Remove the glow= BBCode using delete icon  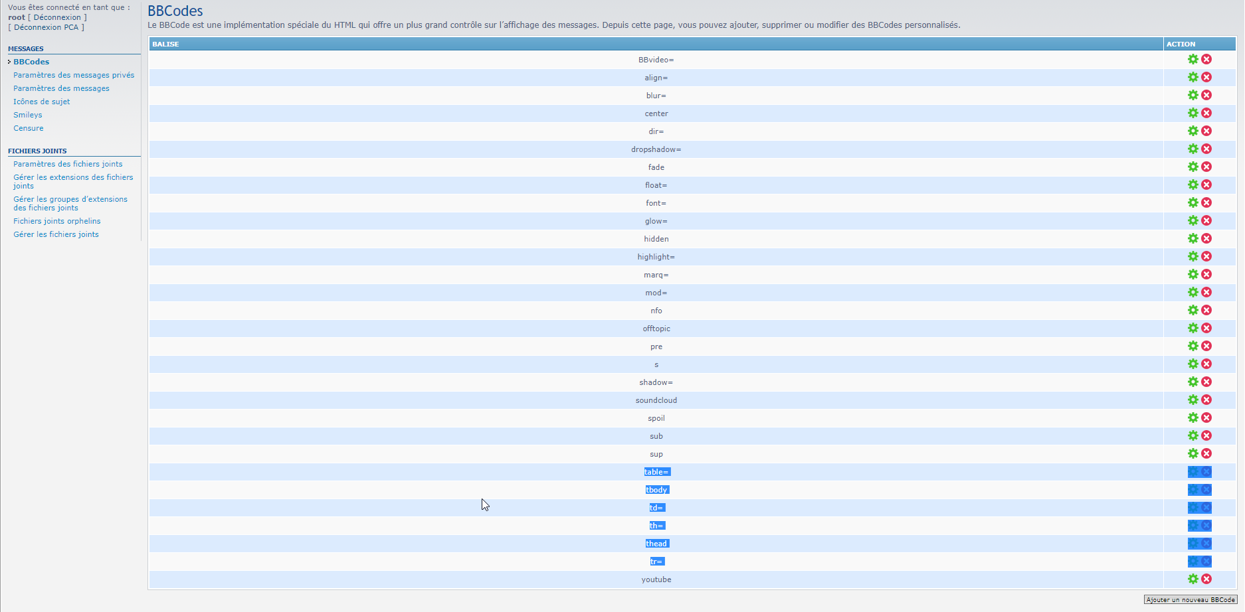coord(1206,220)
